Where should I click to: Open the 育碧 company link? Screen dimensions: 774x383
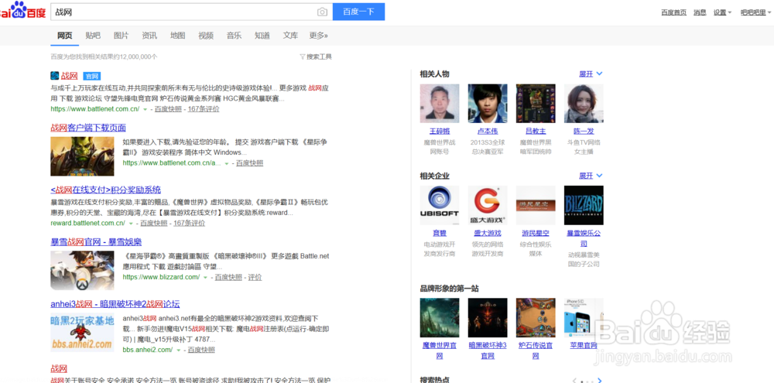440,233
